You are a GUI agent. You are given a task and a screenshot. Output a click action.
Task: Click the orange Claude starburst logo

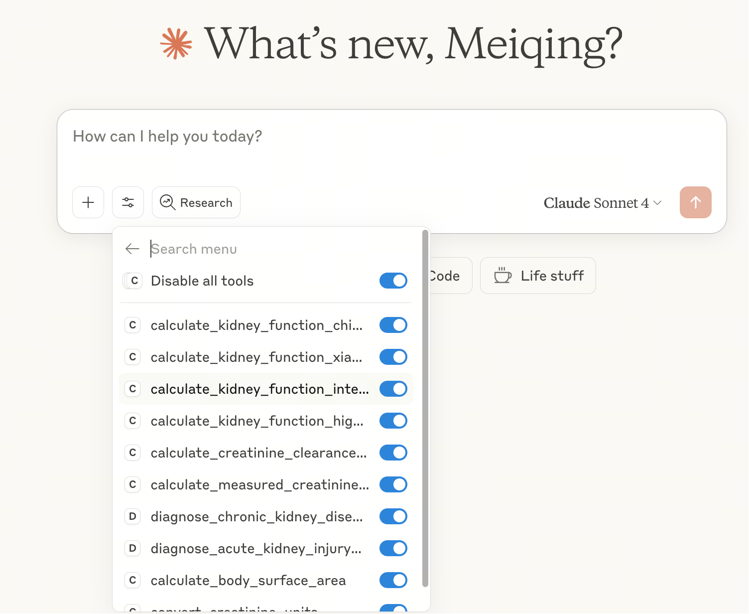pyautogui.click(x=176, y=44)
